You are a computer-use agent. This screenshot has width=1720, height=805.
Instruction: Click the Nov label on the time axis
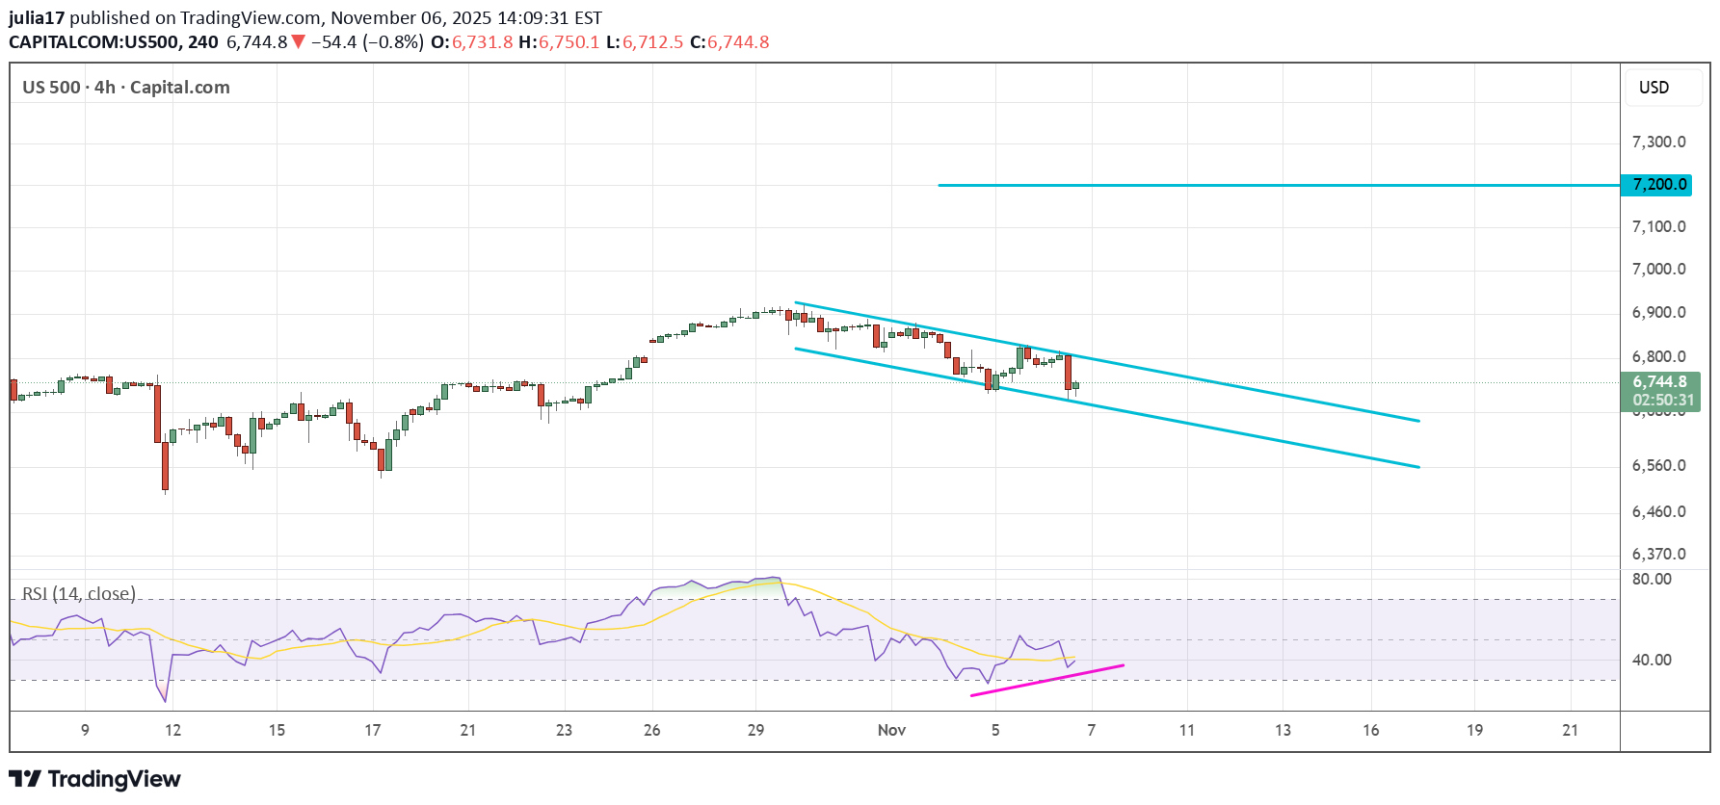pos(891,730)
